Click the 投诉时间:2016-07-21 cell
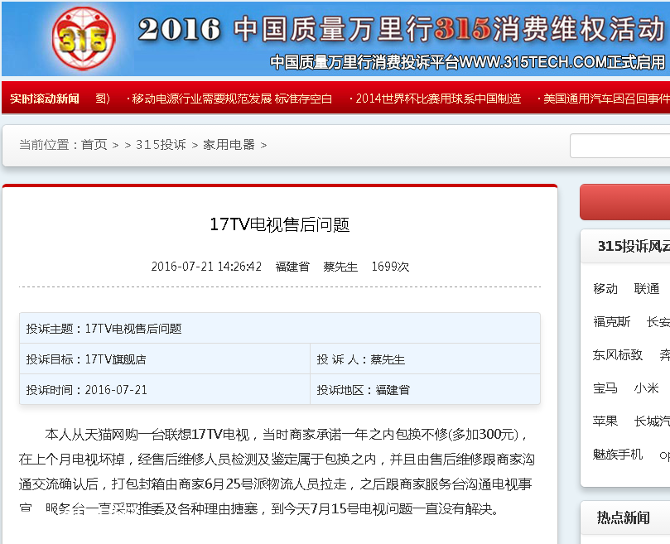The image size is (670, 544). click(x=165, y=390)
